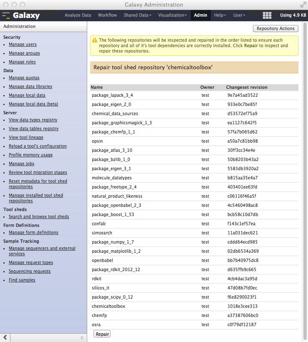The width and height of the screenshot is (308, 342).
Task: Open Manage users link
Action: 23,44
